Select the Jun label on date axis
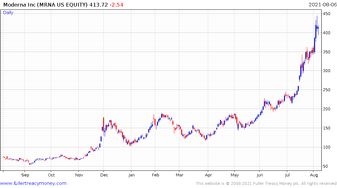Screen dimensions: 337x188 (x=260, y=175)
